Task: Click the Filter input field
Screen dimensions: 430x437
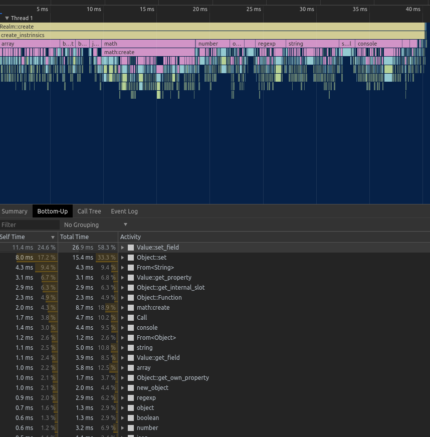Action: click(29, 225)
